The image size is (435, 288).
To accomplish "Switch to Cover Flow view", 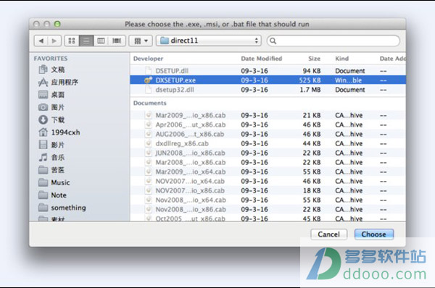I will [x=117, y=41].
